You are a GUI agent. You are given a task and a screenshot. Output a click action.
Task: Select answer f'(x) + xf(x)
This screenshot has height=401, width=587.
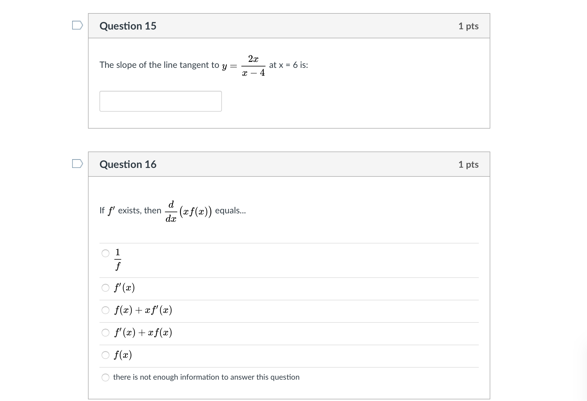click(x=105, y=332)
